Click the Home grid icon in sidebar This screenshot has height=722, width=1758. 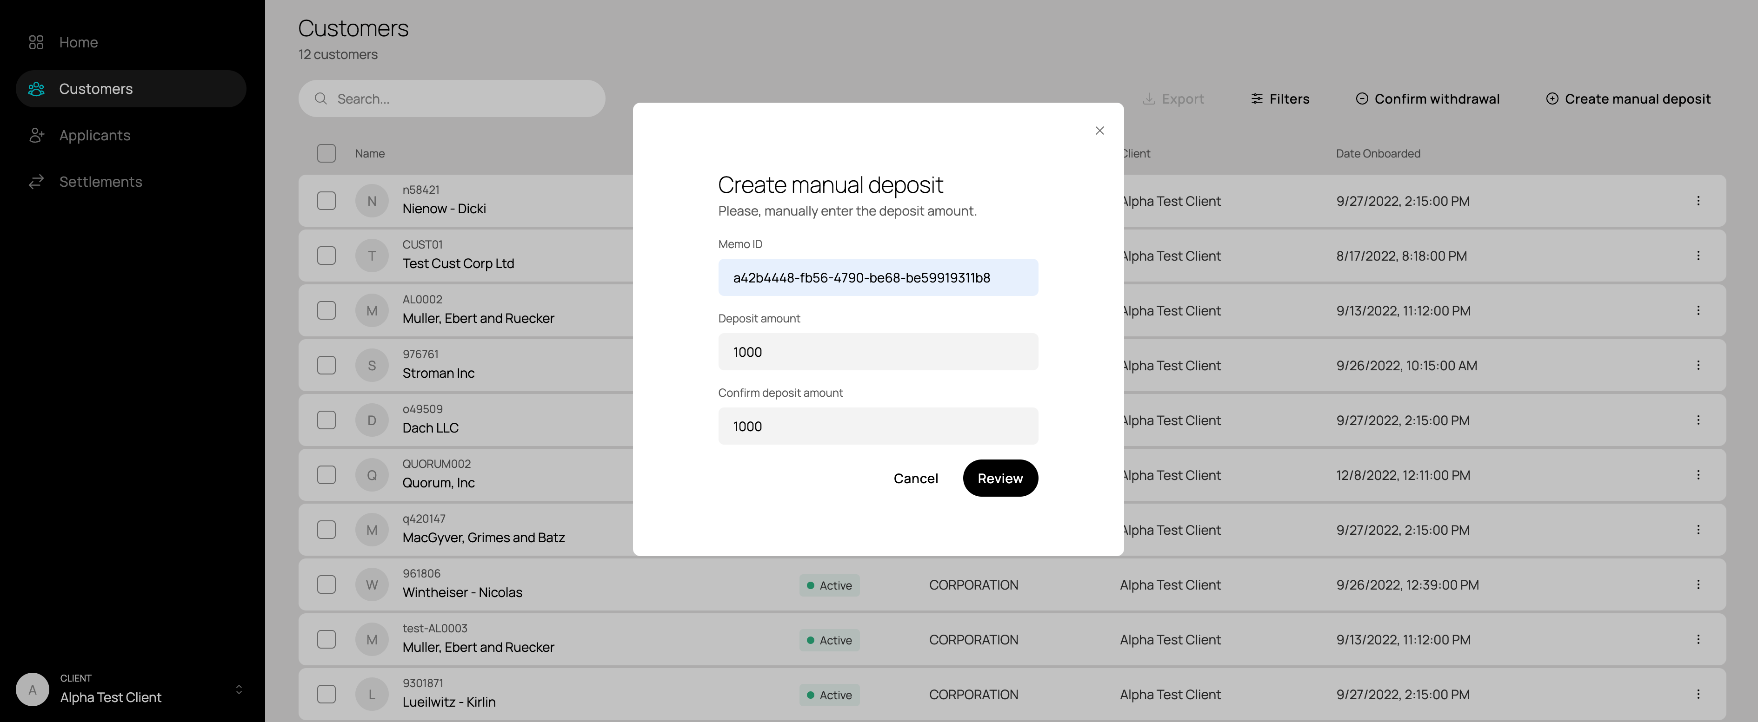coord(36,42)
